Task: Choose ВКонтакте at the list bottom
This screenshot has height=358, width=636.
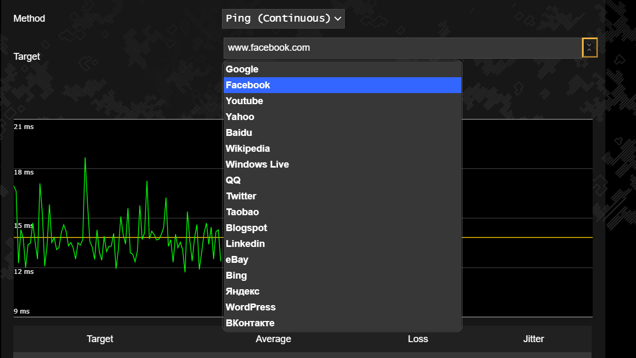Action: coord(342,323)
